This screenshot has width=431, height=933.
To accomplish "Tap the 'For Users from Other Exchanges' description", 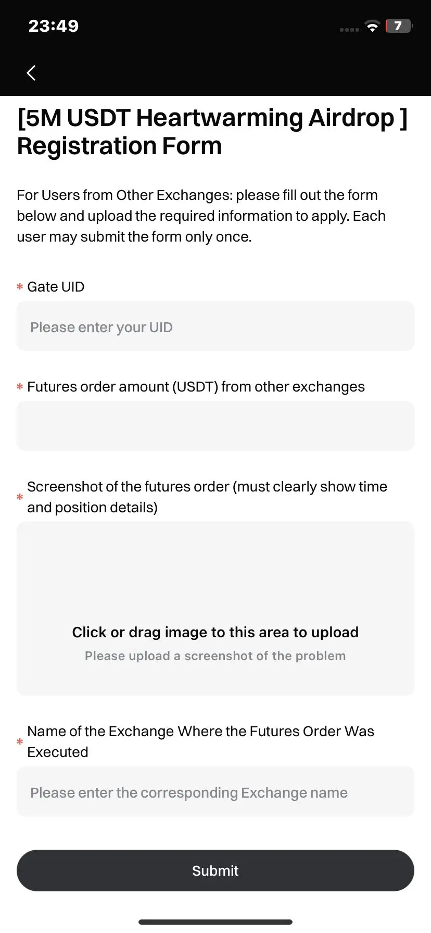I will [x=201, y=216].
